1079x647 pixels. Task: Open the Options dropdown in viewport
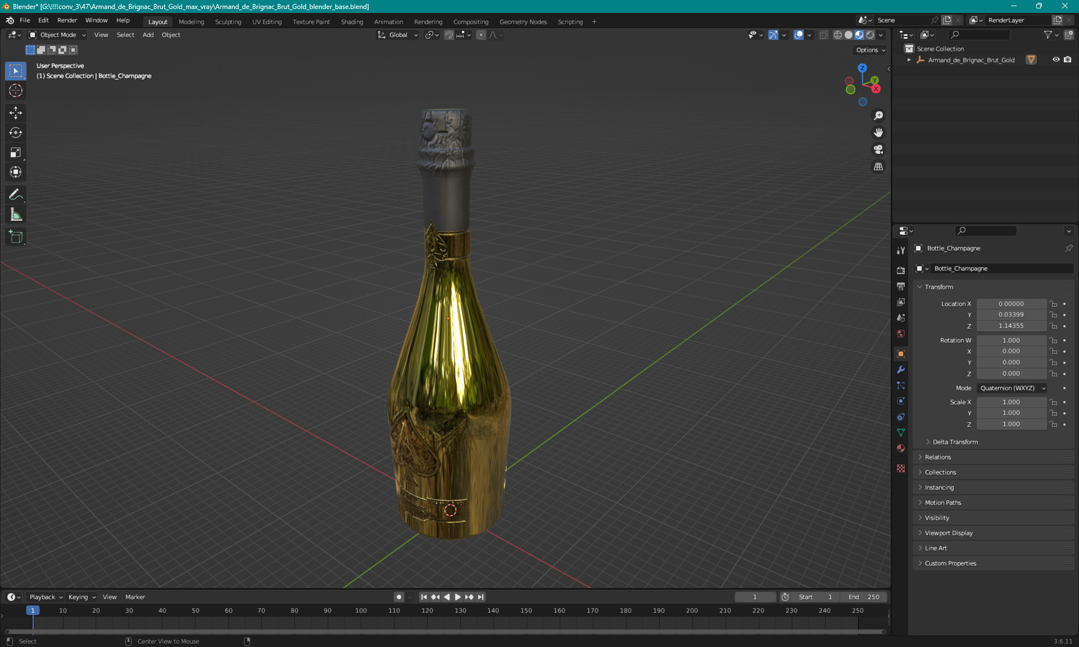tap(871, 50)
